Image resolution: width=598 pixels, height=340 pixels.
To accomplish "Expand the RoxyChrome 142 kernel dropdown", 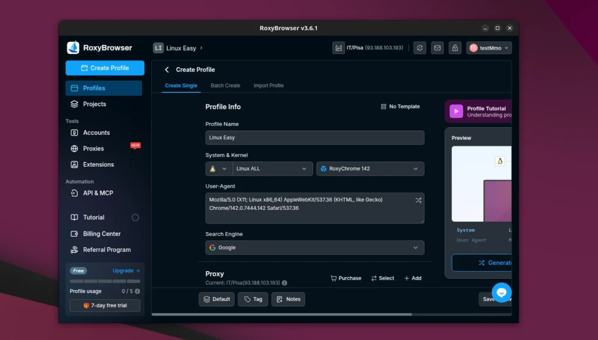I will tap(370, 169).
